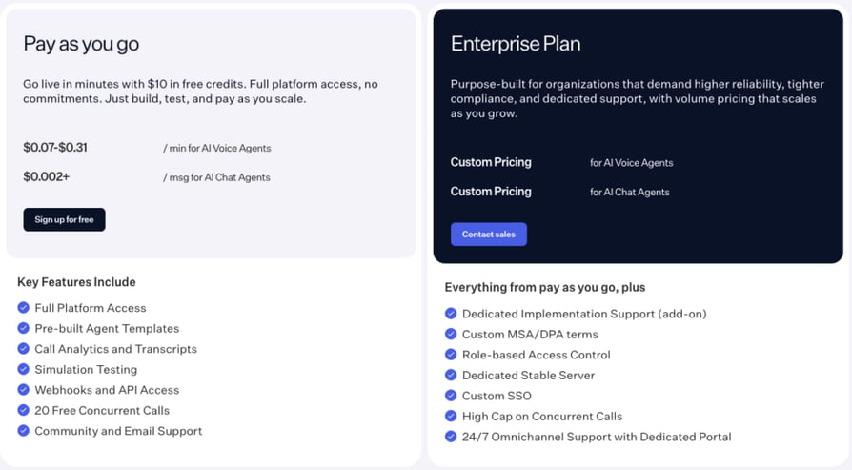Click checkmark icon beside Simulation Testing
Screen dimensions: 852x470
(24, 369)
